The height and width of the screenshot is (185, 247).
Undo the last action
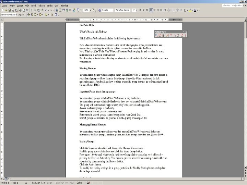46,10
